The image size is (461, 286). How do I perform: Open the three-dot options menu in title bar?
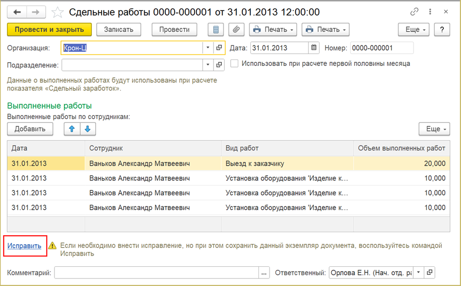(430, 12)
